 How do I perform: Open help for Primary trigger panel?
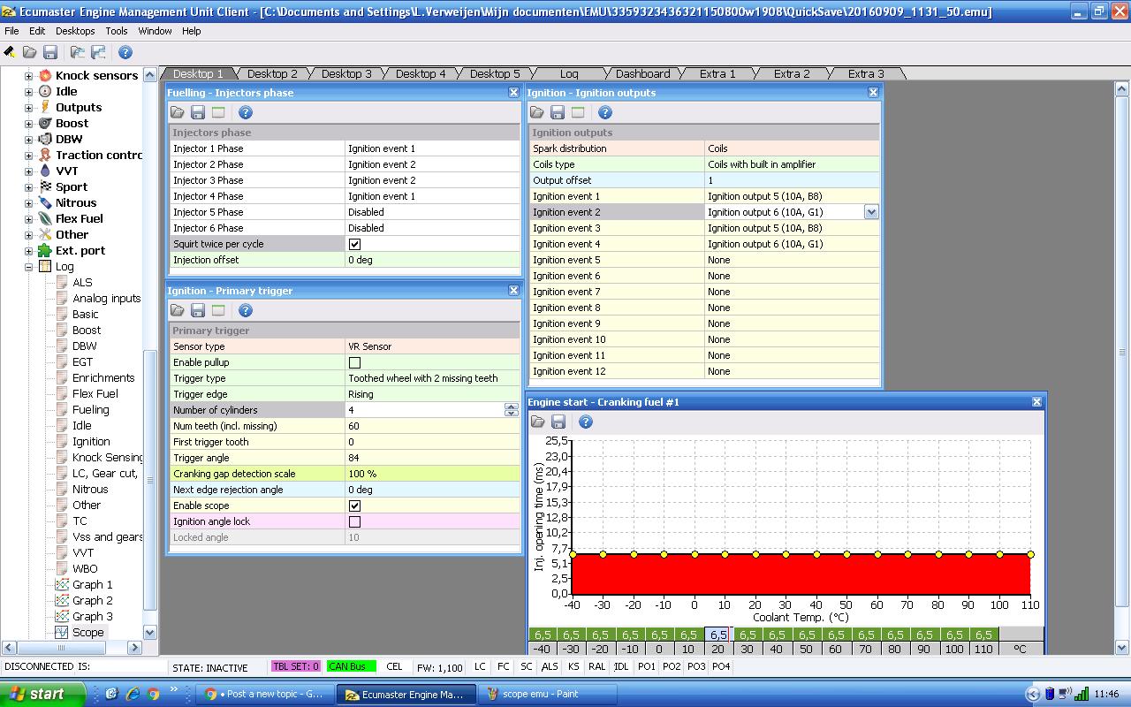point(246,311)
